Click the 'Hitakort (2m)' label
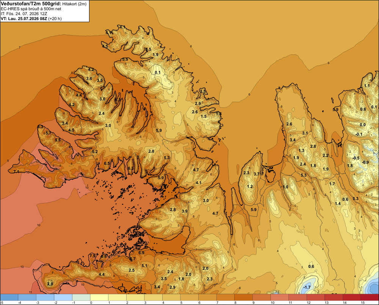Viewport: 379px width, 305px height. click(x=74, y=4)
